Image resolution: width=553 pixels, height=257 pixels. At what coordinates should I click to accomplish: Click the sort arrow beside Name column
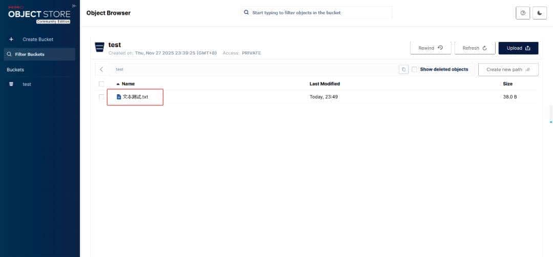coord(118,84)
